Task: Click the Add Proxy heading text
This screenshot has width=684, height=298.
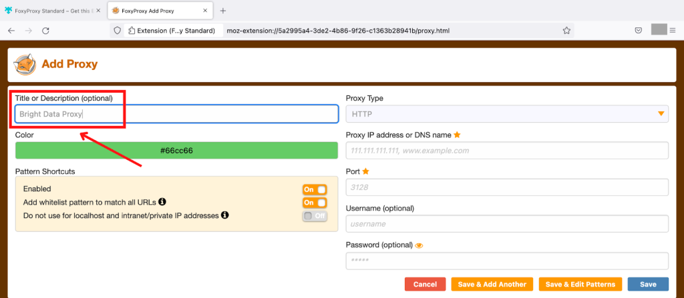Action: [69, 65]
